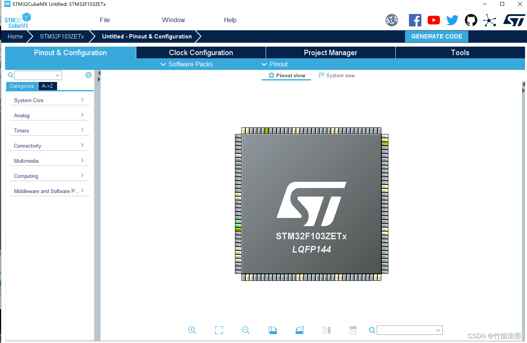The width and height of the screenshot is (527, 343).
Task: Open the YouTube icon link
Action: click(434, 20)
